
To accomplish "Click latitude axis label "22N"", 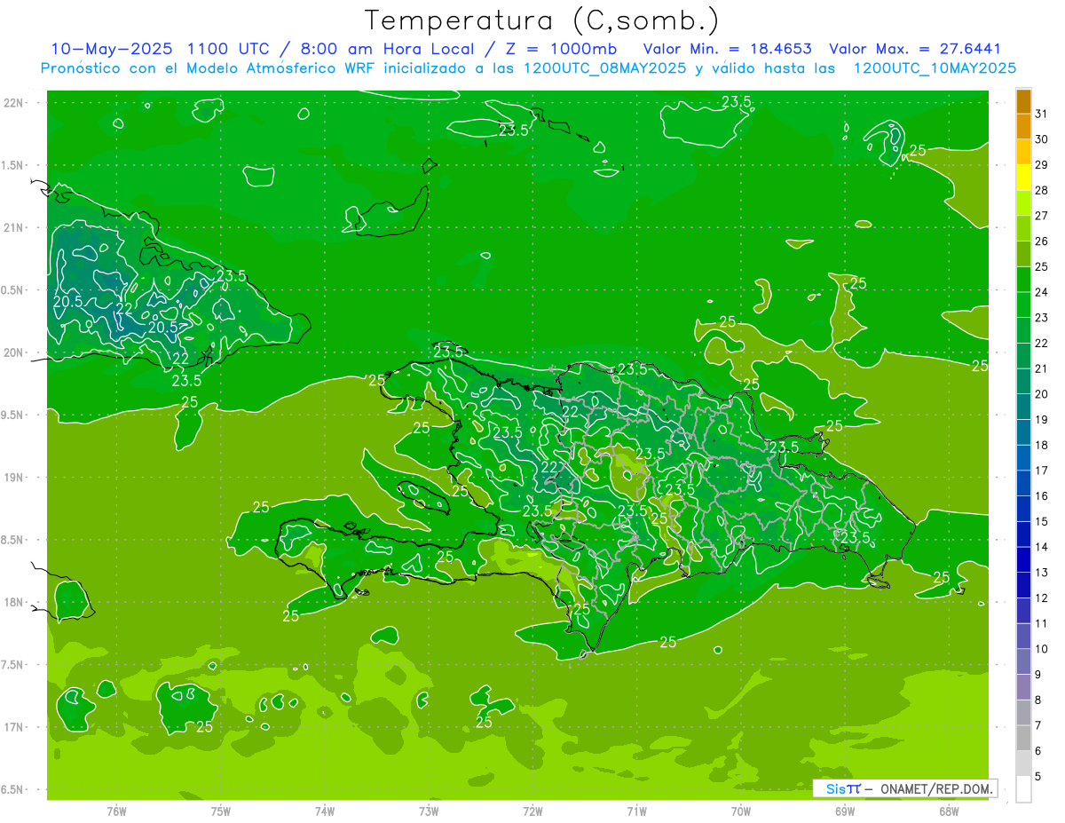I will [14, 103].
